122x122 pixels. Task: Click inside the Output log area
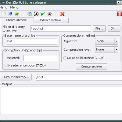pos(61,100)
